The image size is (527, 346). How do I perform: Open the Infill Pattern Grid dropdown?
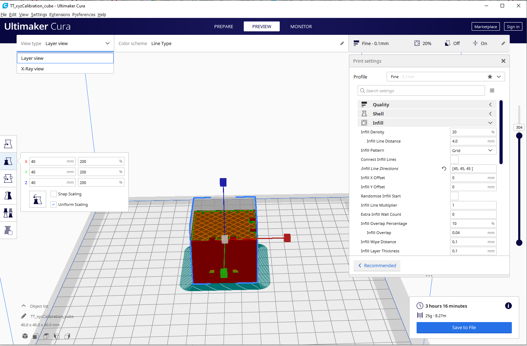point(473,150)
